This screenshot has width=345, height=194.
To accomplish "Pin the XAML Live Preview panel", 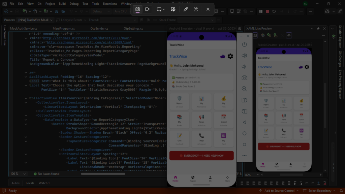I will click(x=318, y=28).
